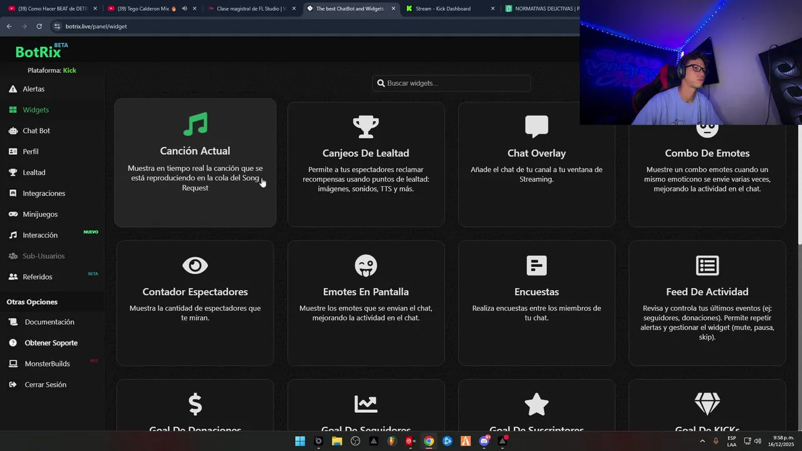Viewport: 802px width, 451px height.
Task: Close the Stream - Kick Dashboard tab
Action: click(x=492, y=9)
